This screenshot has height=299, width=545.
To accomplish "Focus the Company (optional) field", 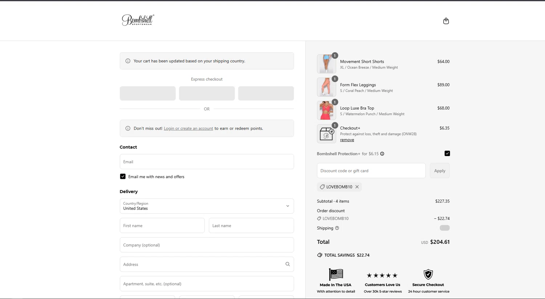I will pos(207,245).
